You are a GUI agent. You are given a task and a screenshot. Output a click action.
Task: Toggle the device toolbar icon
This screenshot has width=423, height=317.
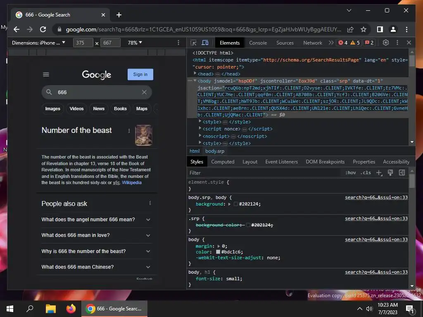205,43
